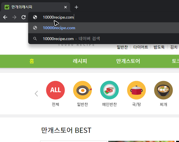
Task: Open 만개스토어 in green navigation
Action: pyautogui.click(x=128, y=61)
